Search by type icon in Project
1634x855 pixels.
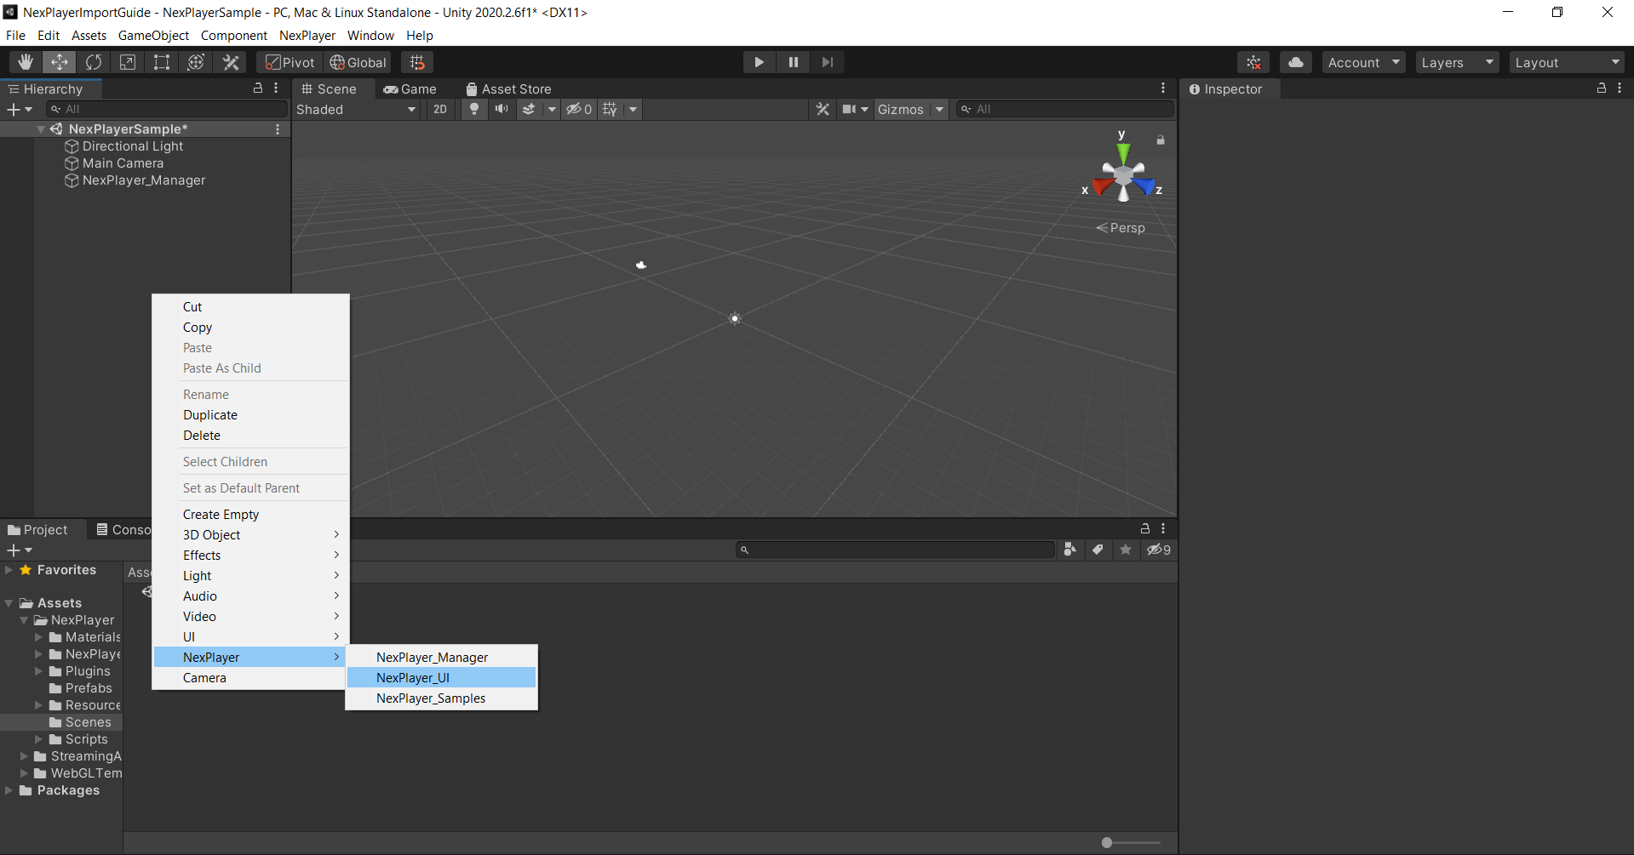(1070, 550)
